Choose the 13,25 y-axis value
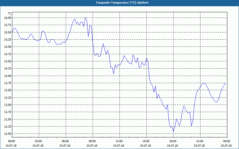 tap(7, 98)
